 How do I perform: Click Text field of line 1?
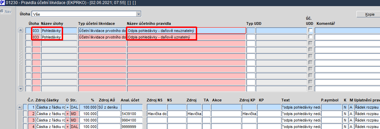301,107
